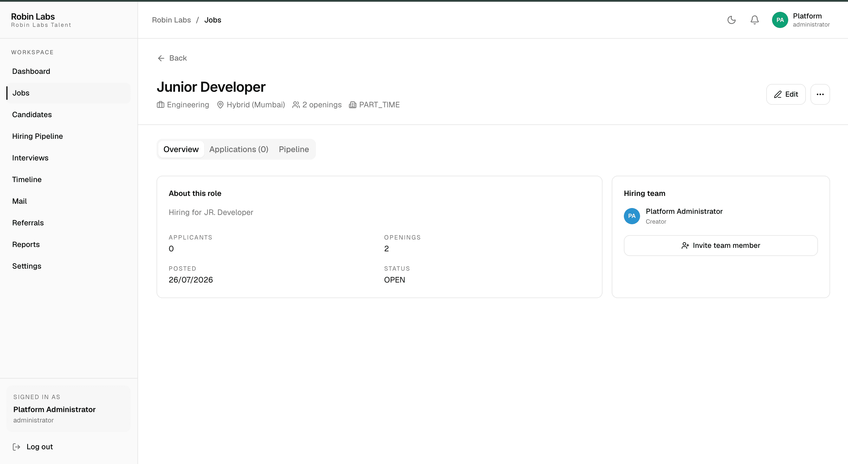Click the applicants count 0
Image resolution: width=848 pixels, height=464 pixels.
coord(171,249)
